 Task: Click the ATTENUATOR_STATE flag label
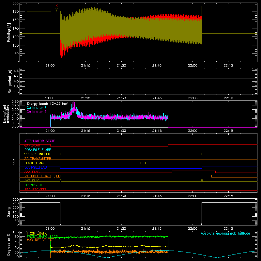tap(39, 141)
